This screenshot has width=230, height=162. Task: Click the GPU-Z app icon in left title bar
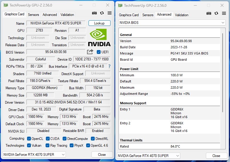[6, 5]
